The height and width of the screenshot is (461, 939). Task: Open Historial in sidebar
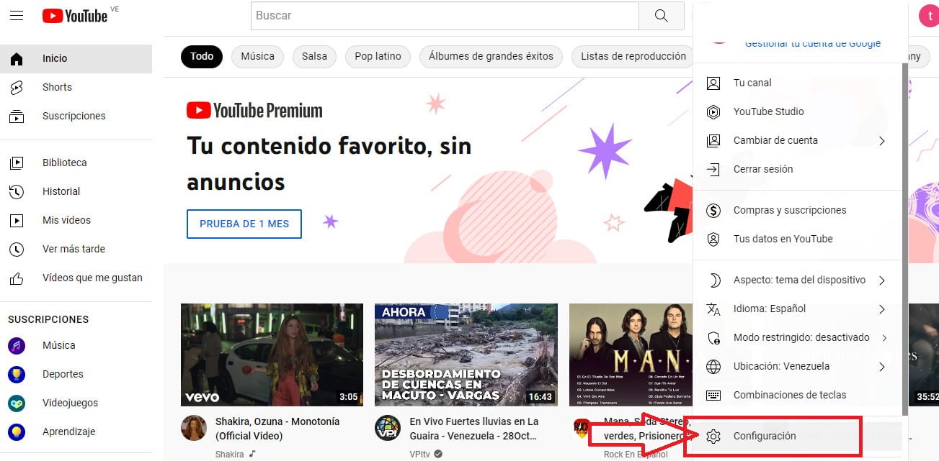click(x=76, y=191)
